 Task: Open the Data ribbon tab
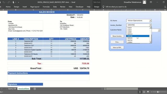(x=55, y=7)
